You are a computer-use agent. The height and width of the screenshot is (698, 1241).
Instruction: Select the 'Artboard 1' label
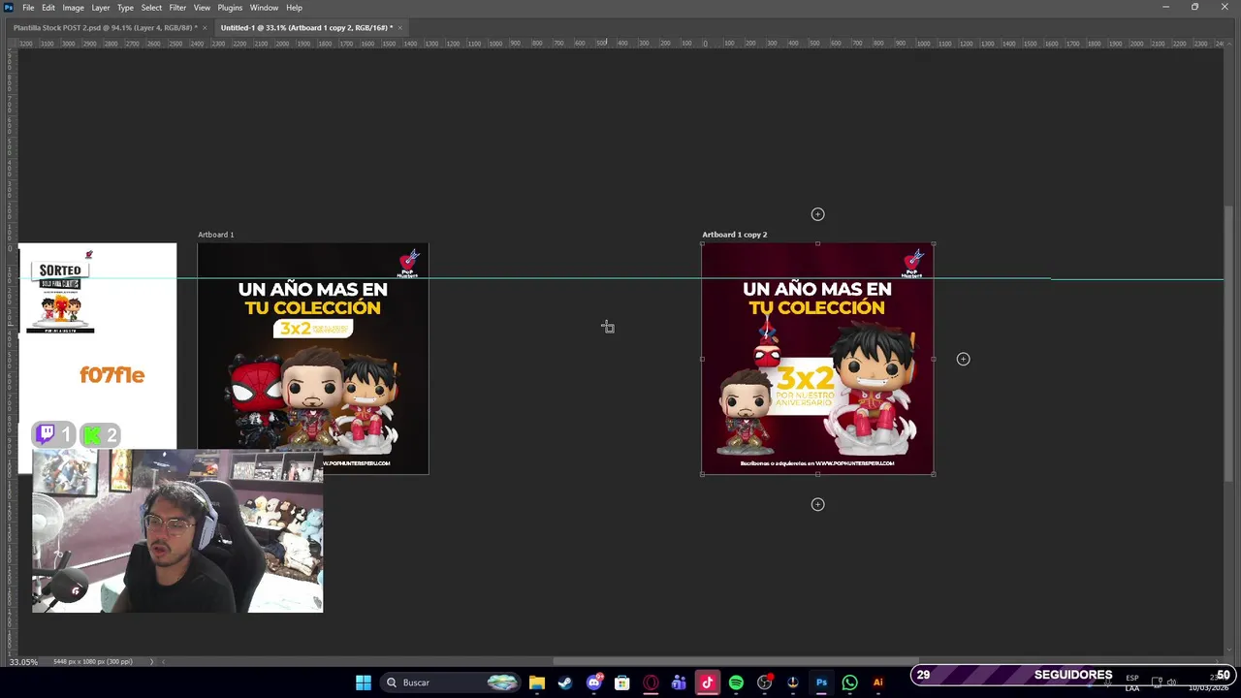pyautogui.click(x=216, y=235)
